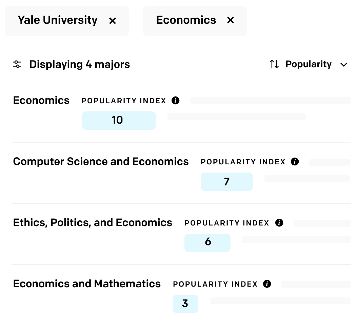Click the popularity score 6 badge
The width and height of the screenshot is (358, 326).
coord(207,242)
